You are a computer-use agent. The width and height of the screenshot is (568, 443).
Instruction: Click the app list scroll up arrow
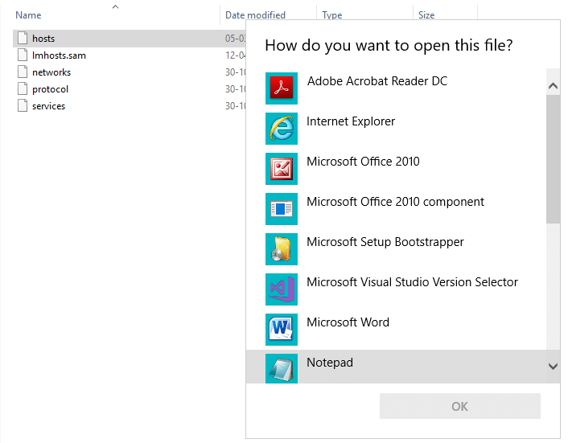tap(553, 86)
